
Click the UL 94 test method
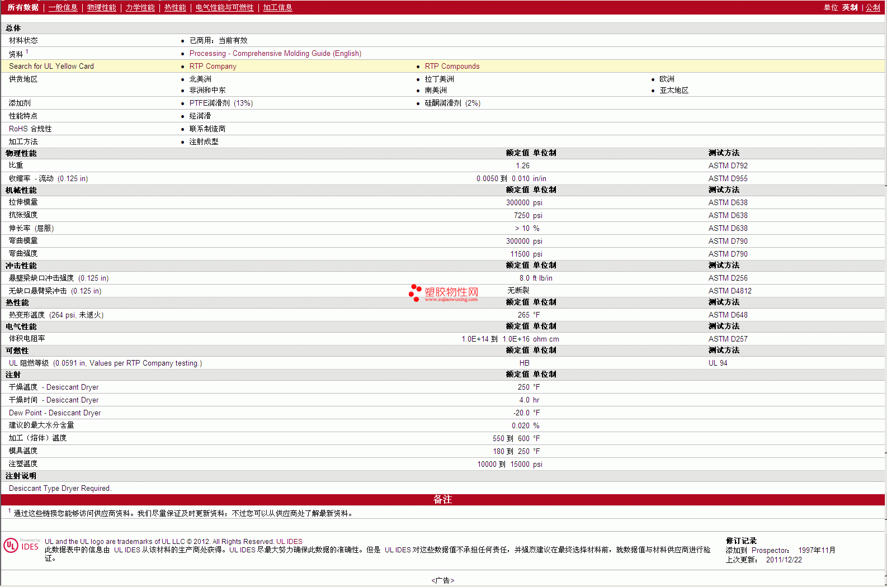[x=718, y=363]
